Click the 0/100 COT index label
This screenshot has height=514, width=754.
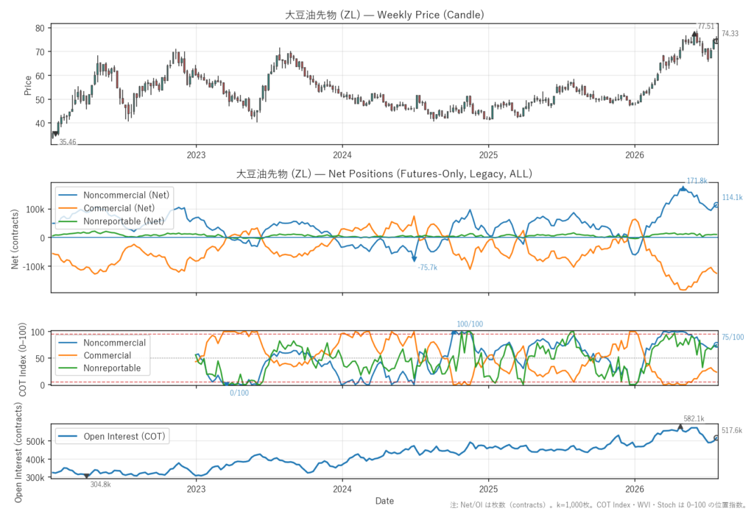(x=239, y=393)
